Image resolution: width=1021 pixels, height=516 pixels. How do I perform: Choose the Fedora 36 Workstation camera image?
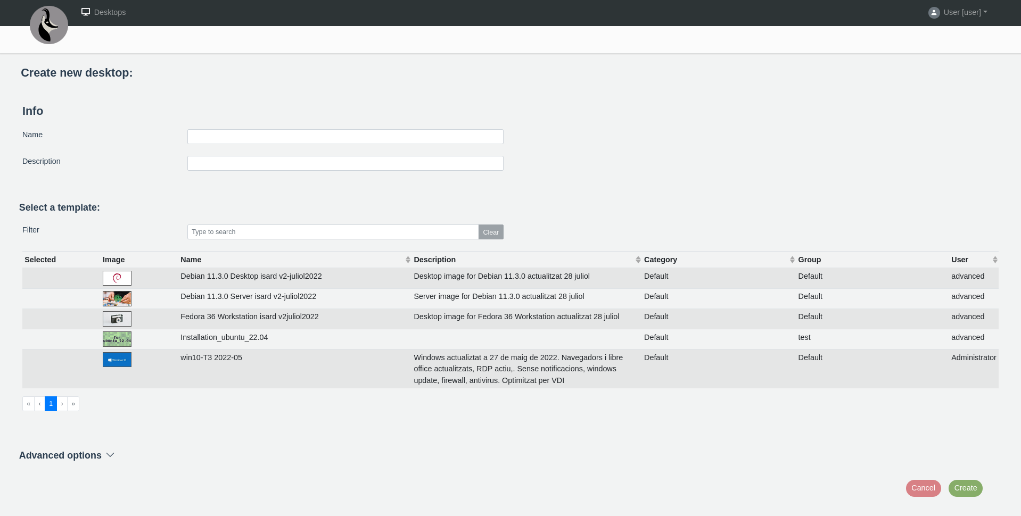pyautogui.click(x=117, y=319)
